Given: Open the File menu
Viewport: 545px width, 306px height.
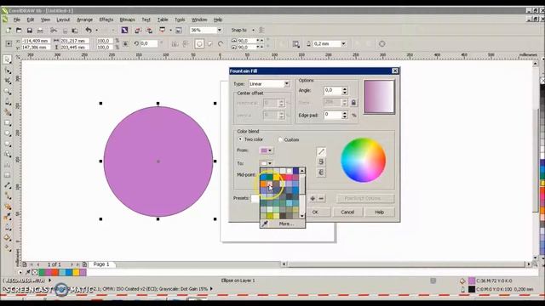Looking at the screenshot, I should point(17,20).
